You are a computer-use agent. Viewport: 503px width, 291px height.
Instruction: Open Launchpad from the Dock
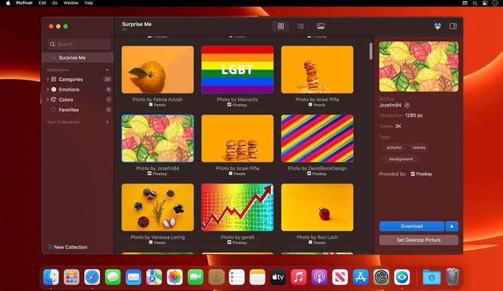tap(72, 277)
